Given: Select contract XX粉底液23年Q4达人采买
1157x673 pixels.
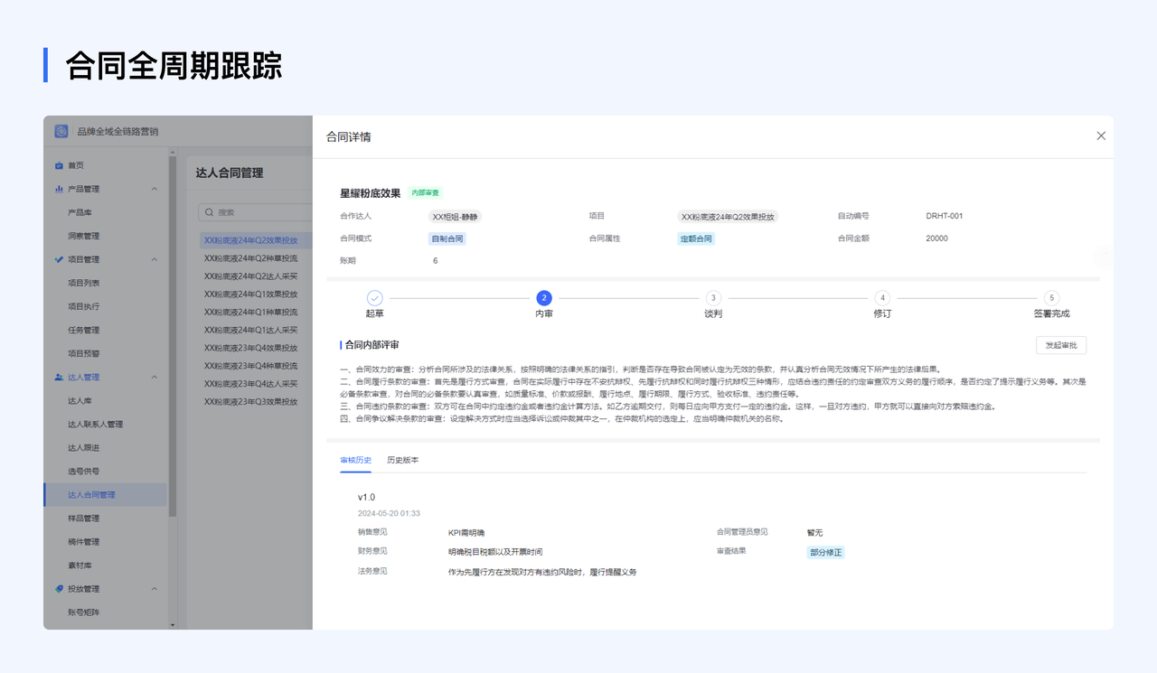Looking at the screenshot, I should pos(250,384).
